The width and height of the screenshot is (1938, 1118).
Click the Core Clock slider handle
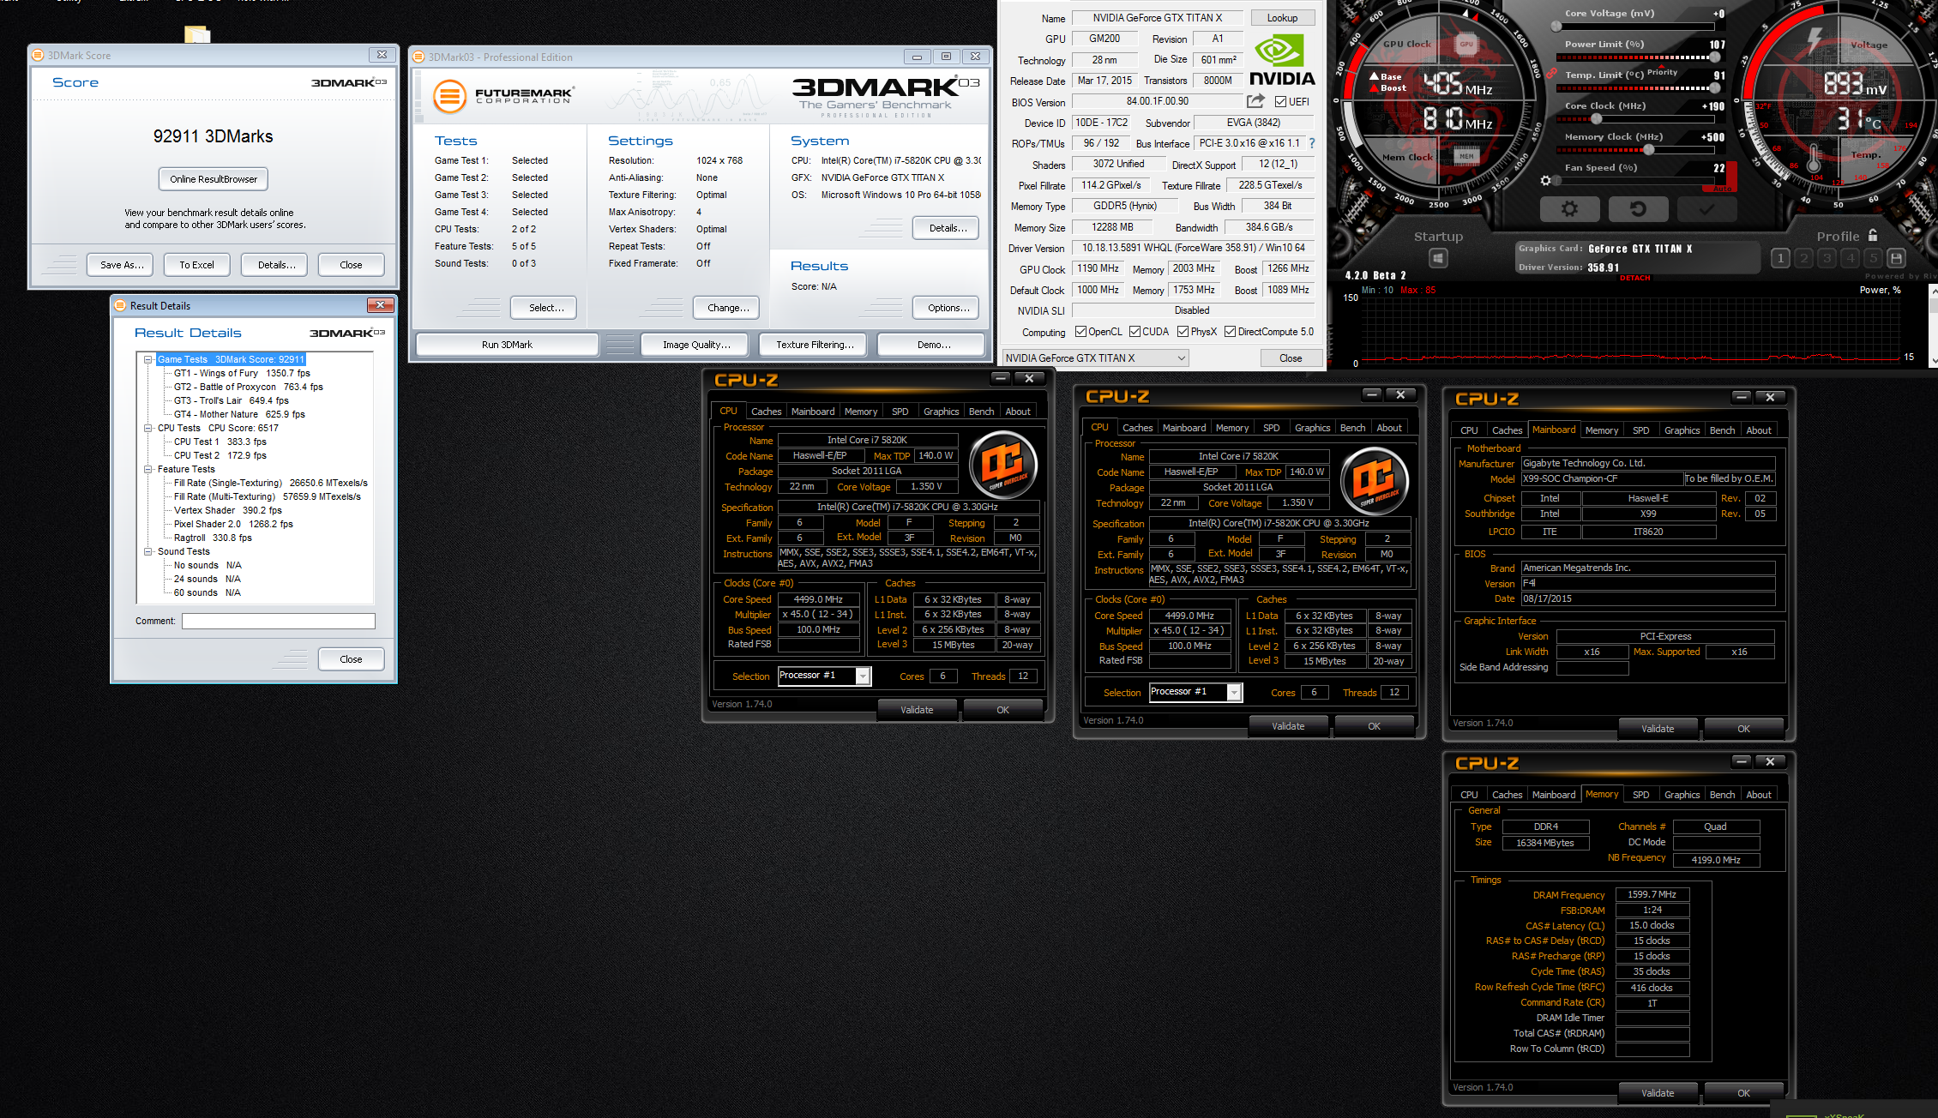pyautogui.click(x=1596, y=119)
